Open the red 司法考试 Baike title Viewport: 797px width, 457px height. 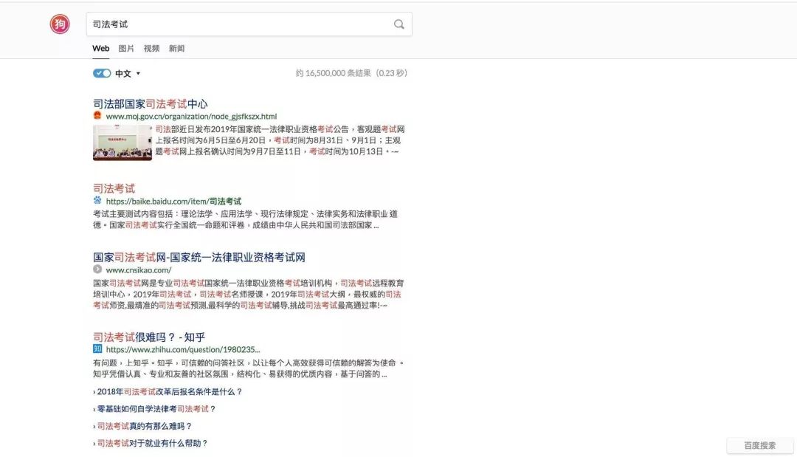pyautogui.click(x=114, y=188)
